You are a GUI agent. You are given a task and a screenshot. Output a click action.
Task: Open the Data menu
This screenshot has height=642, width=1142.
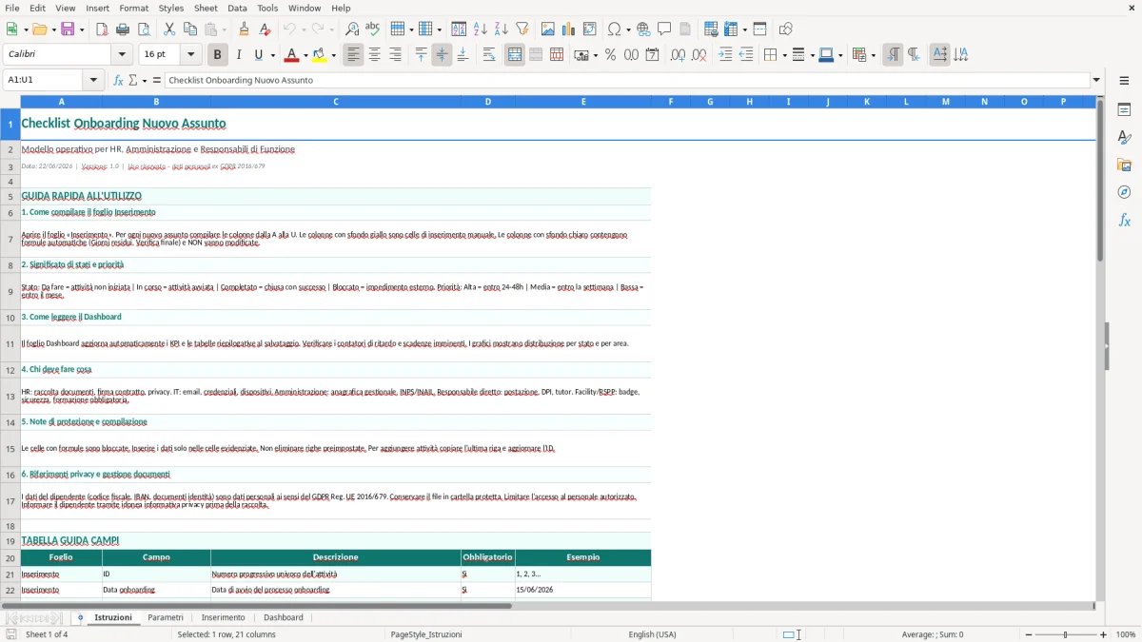coord(237,8)
